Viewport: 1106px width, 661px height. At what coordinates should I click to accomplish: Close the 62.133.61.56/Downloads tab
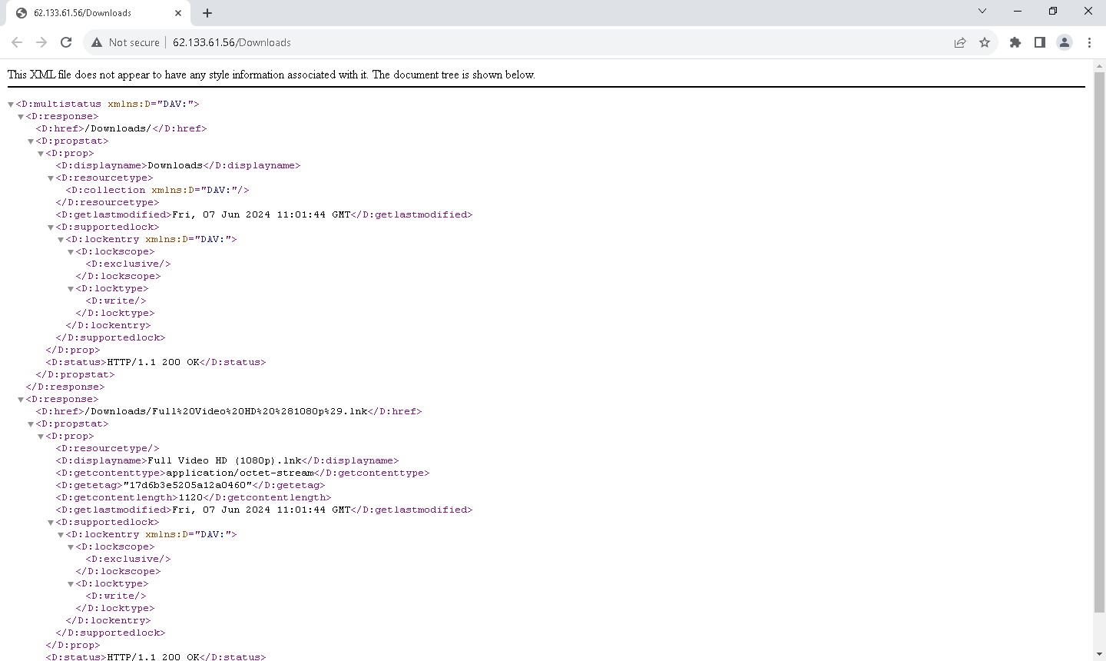pos(178,13)
